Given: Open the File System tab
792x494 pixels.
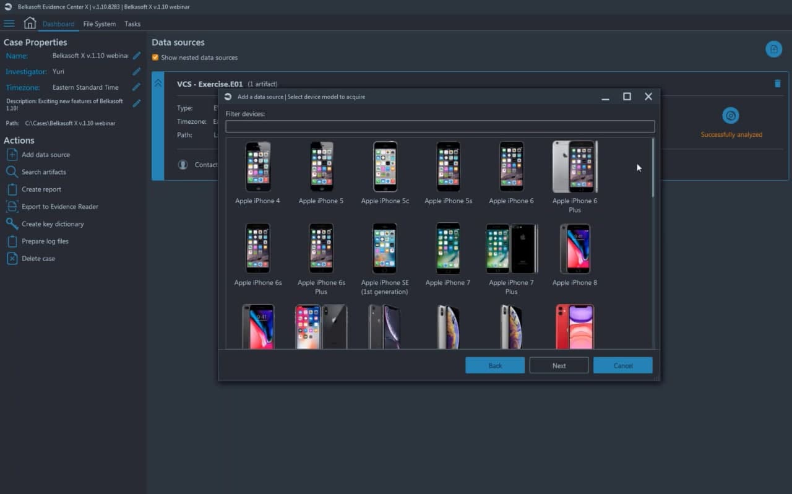Looking at the screenshot, I should click(100, 24).
